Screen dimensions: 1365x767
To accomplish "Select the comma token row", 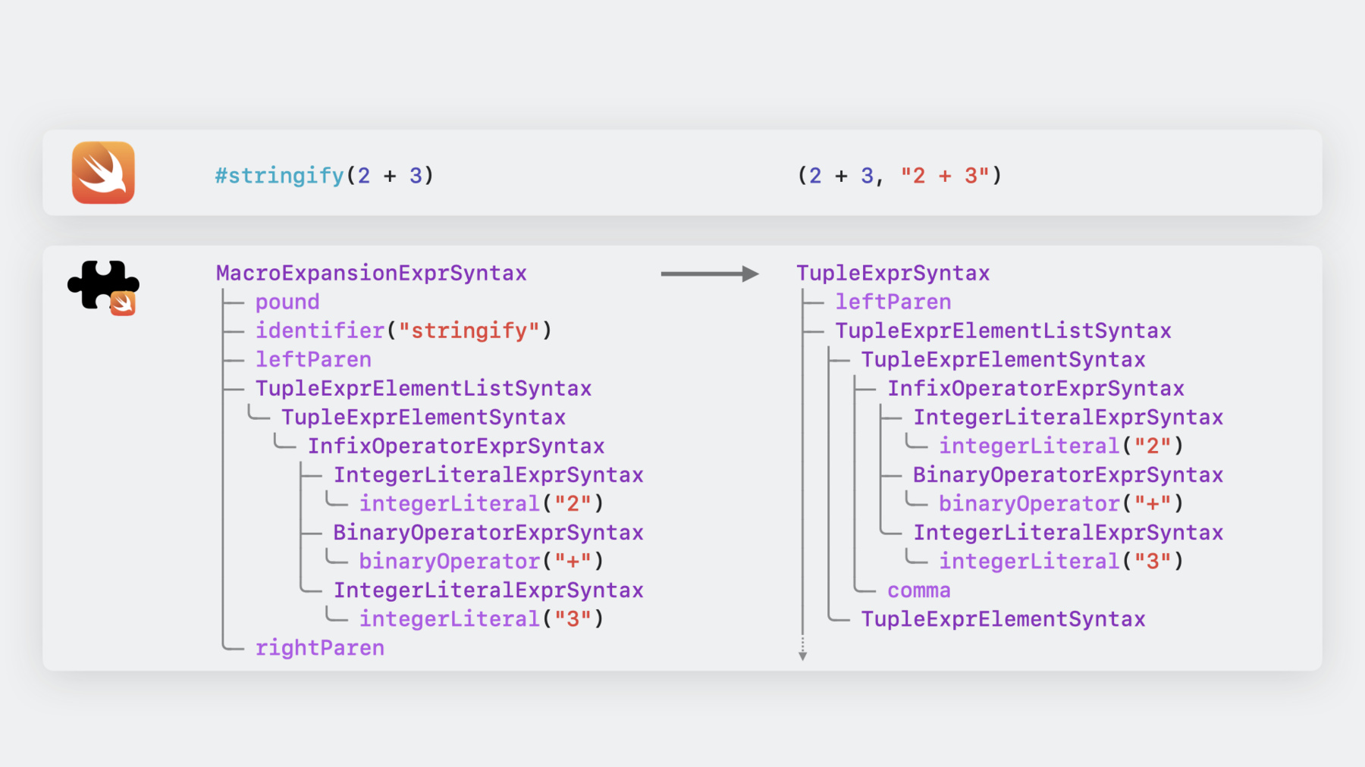I will pyautogui.click(x=919, y=590).
